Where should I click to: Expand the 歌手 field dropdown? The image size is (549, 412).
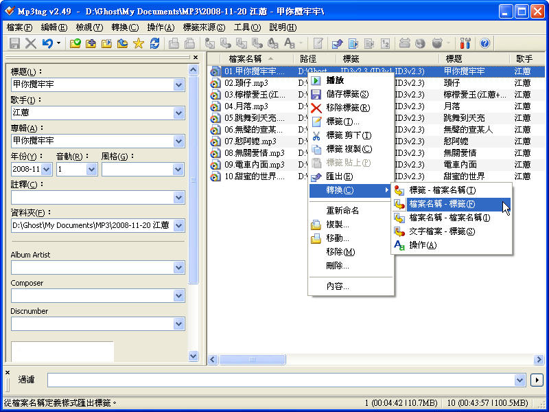click(x=179, y=113)
